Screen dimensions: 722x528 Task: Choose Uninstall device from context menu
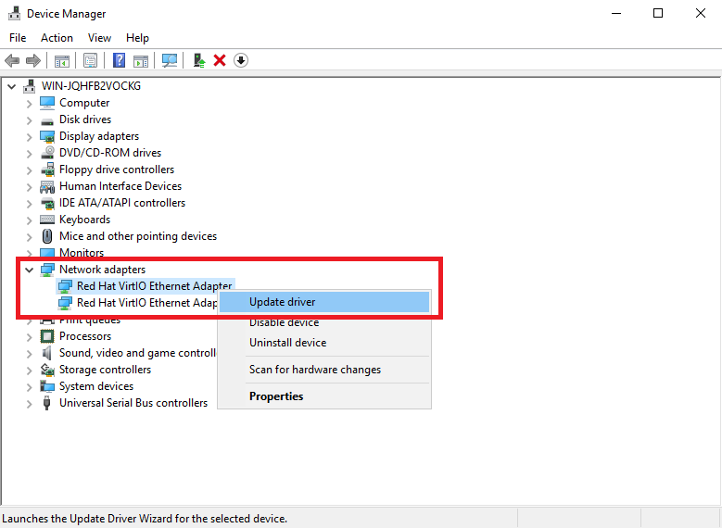(324, 343)
